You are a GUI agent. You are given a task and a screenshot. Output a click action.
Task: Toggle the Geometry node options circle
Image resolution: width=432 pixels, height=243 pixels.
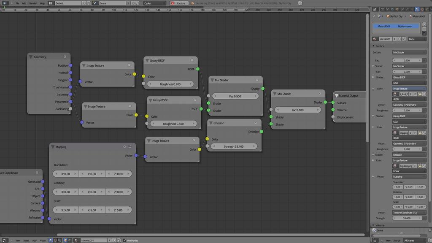click(x=65, y=57)
